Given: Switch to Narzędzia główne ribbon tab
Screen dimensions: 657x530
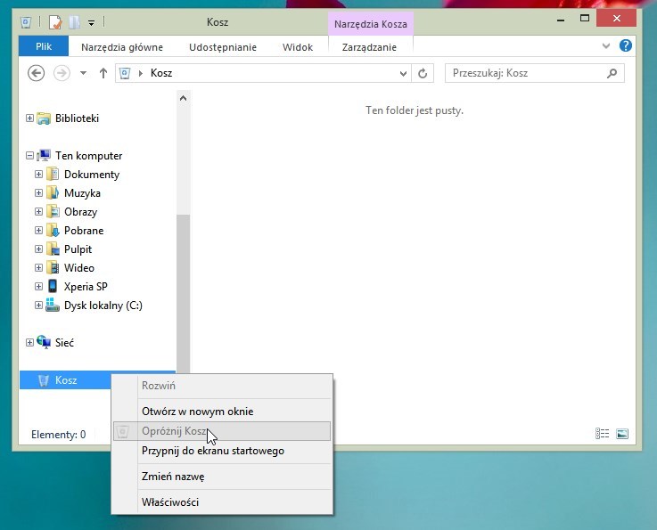Looking at the screenshot, I should (x=122, y=47).
